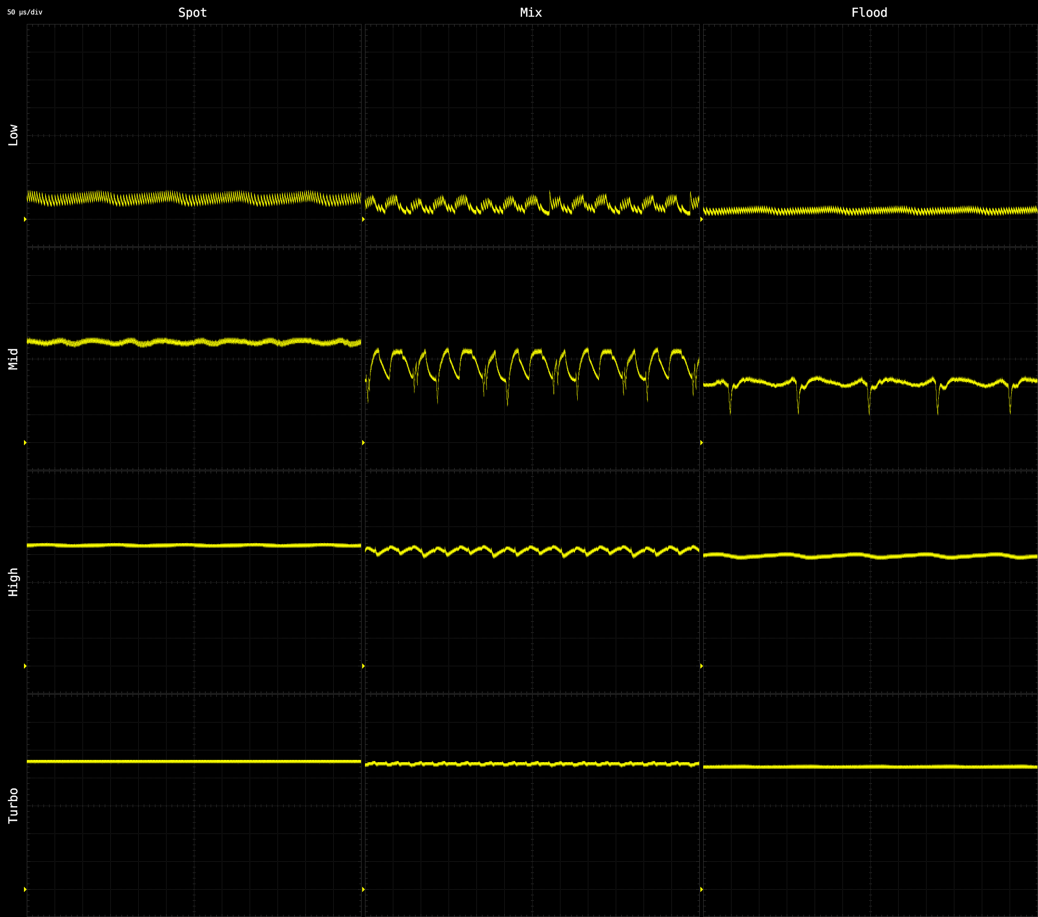Click the 50 µs/div timebase label
Screen dimensions: 1038x917
coord(25,12)
